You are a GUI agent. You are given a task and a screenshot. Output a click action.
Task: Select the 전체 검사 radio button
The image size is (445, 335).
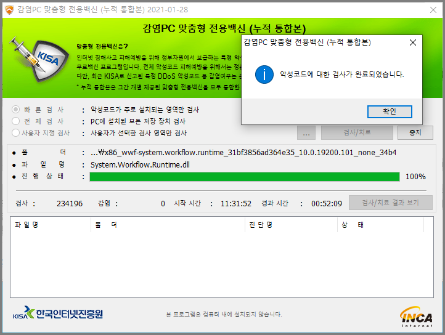point(15,121)
